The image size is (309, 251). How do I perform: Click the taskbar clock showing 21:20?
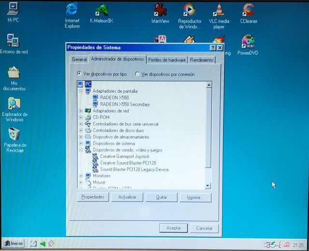point(298,245)
